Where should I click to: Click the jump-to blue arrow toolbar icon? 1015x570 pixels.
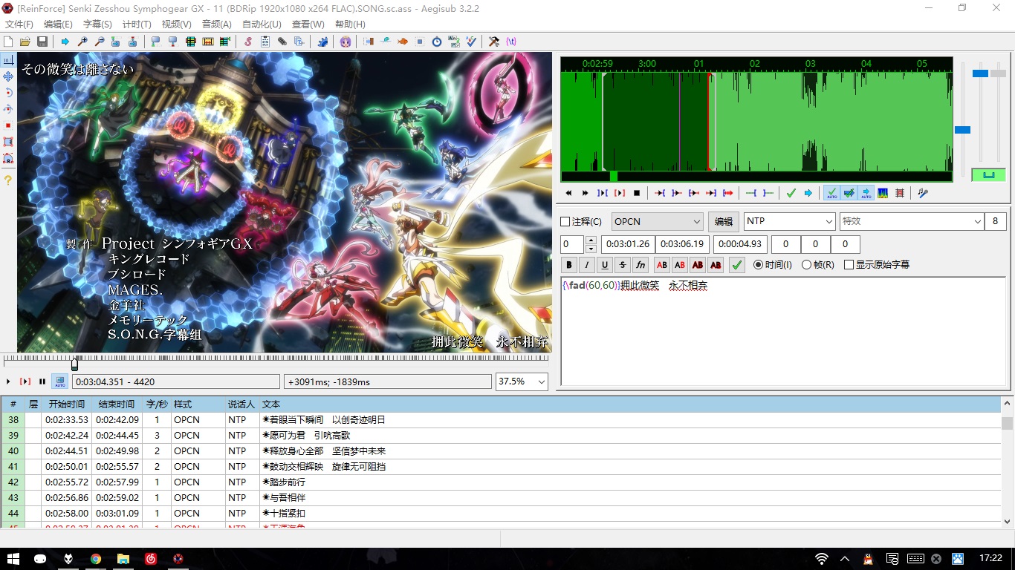pos(65,42)
